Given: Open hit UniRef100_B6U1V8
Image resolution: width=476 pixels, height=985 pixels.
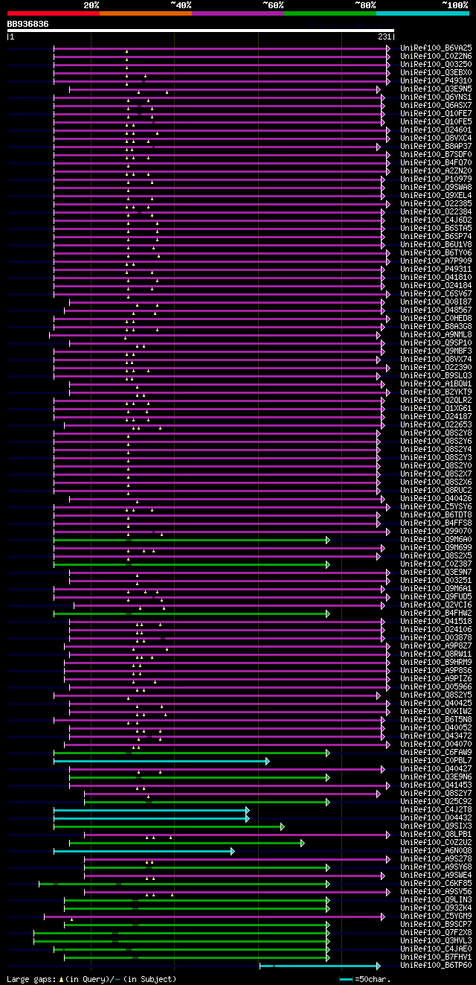Looking at the screenshot, I should point(436,244).
